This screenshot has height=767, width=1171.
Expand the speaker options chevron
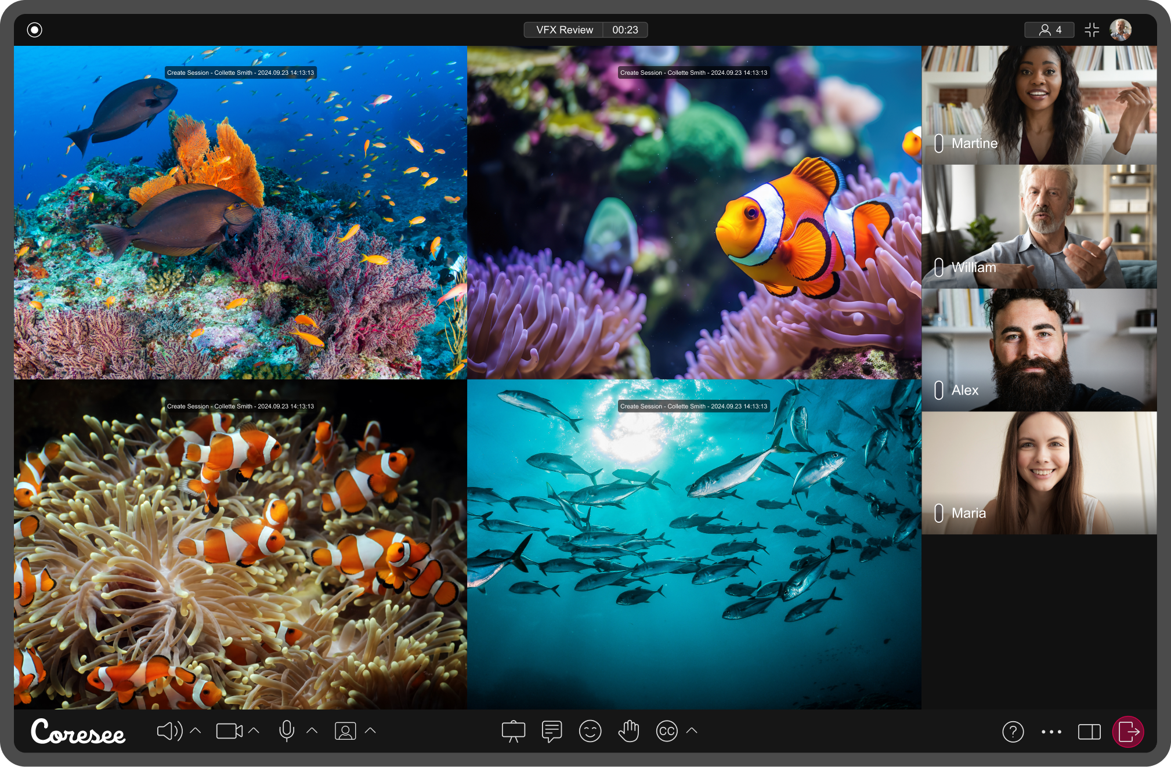pos(196,731)
